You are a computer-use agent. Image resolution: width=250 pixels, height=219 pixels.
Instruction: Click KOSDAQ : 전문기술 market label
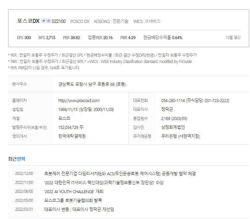(111, 21)
